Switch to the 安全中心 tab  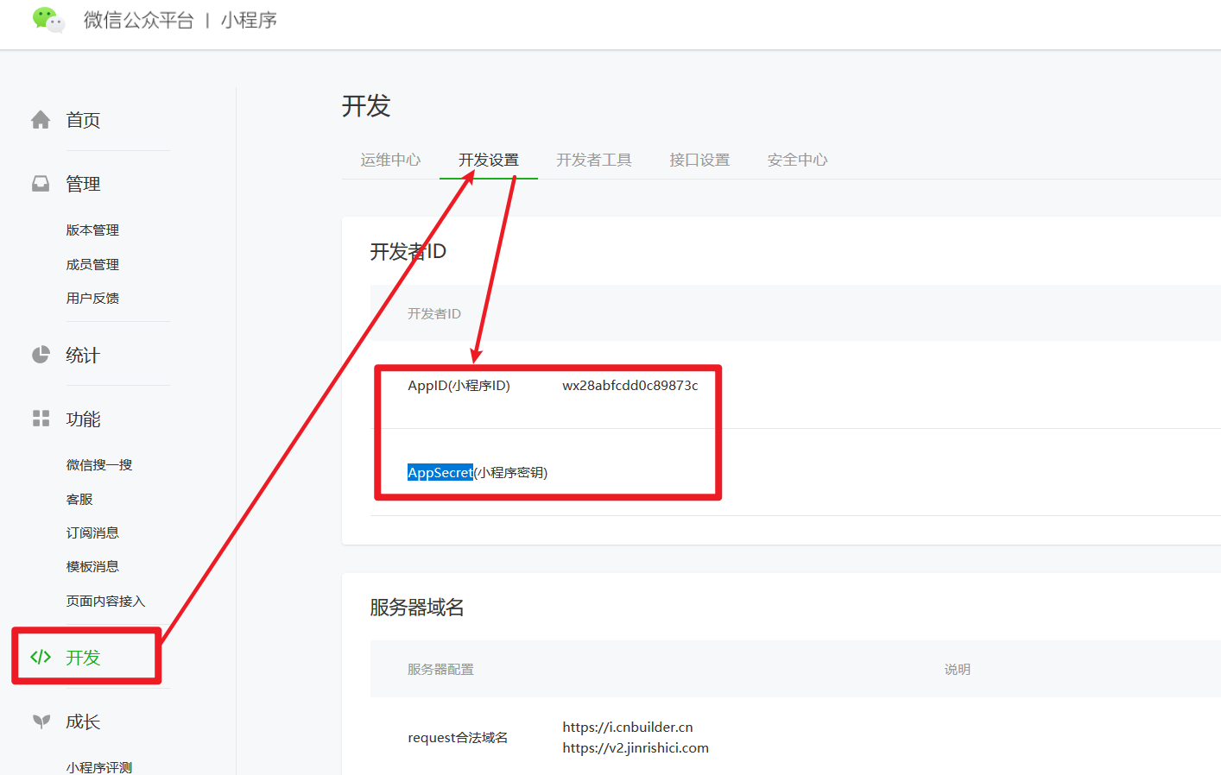[x=797, y=160]
